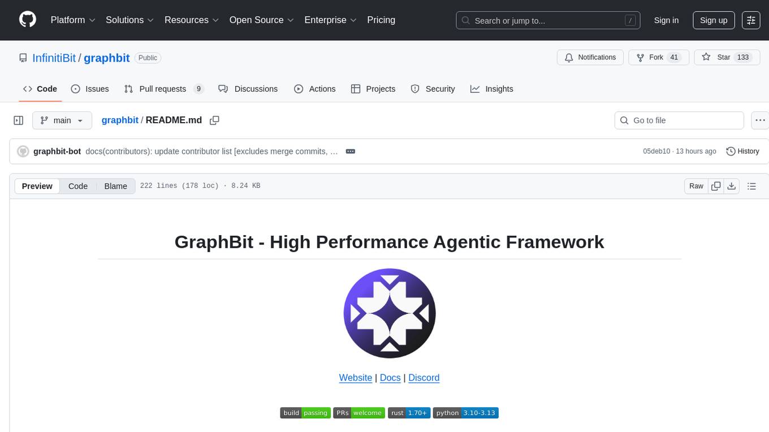This screenshot has height=432, width=769.
Task: Click the Notifications bell button
Action: pos(590,58)
